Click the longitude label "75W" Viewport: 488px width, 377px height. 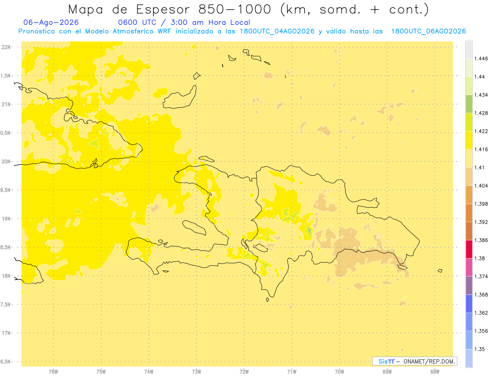(101, 372)
